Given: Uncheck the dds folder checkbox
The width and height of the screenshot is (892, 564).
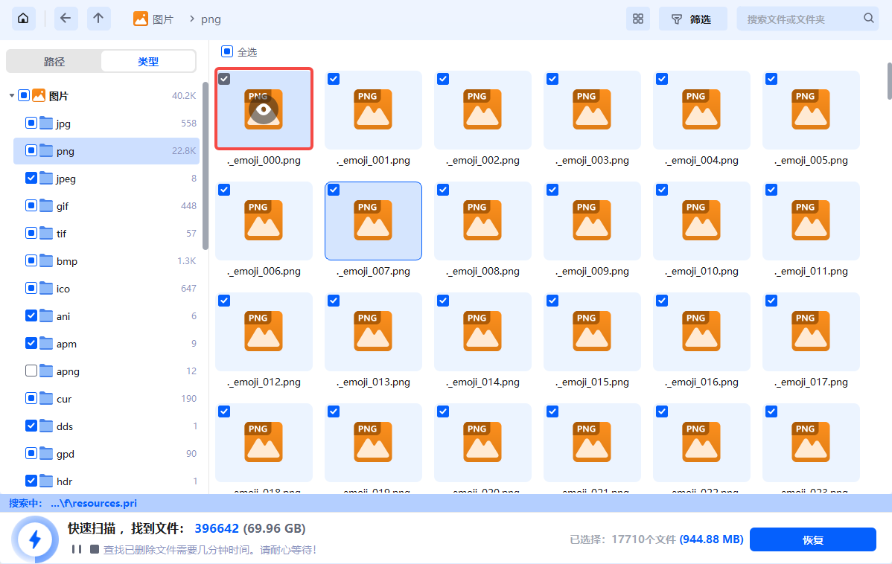Looking at the screenshot, I should pyautogui.click(x=31, y=426).
